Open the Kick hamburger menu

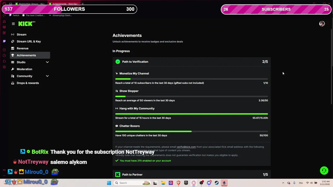tap(13, 24)
